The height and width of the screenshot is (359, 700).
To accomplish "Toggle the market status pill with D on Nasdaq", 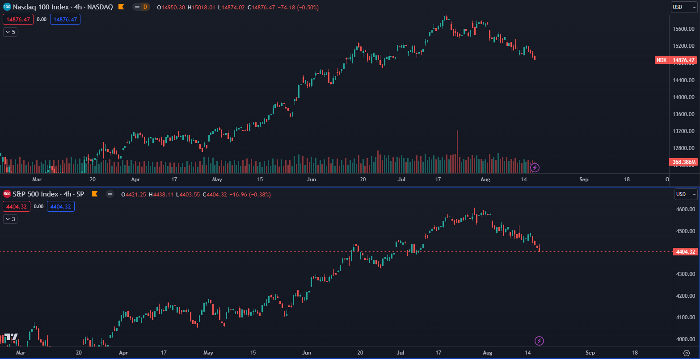I will (x=141, y=7).
